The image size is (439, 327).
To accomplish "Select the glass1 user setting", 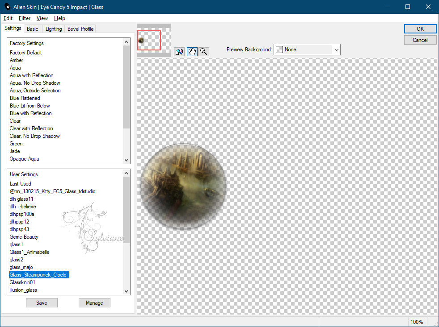I will (16, 244).
